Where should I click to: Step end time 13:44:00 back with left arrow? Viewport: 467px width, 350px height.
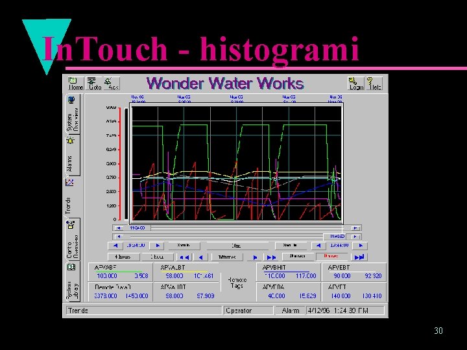click(318, 246)
